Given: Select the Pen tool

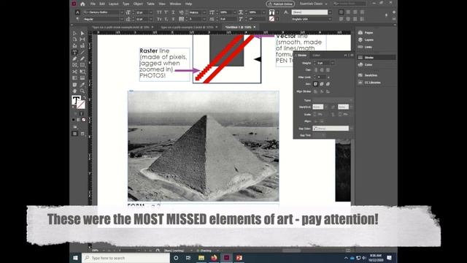Looking at the screenshot, I should tap(74, 58).
